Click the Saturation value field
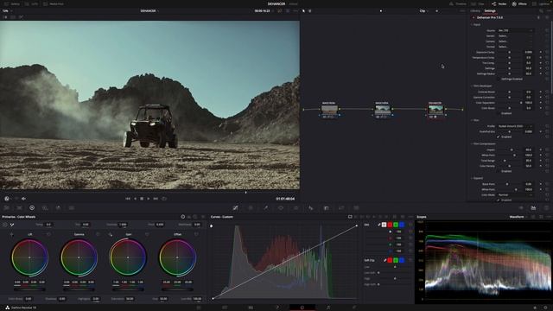553x311 pixels. point(130,299)
